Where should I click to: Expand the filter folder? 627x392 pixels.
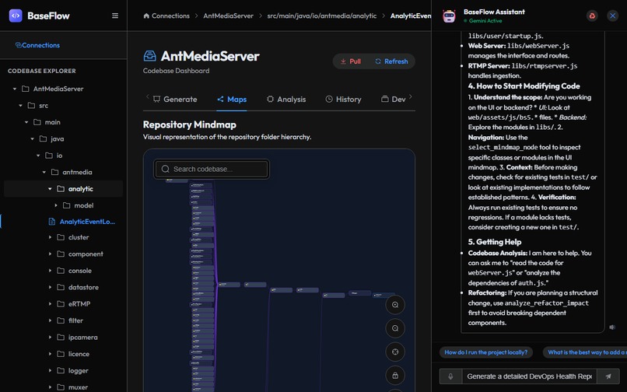(50, 320)
